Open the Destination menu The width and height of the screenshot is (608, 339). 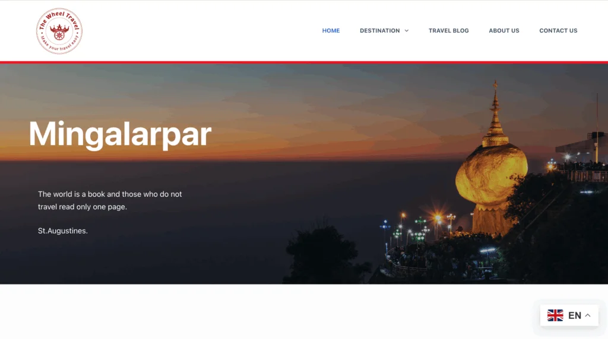click(x=379, y=31)
